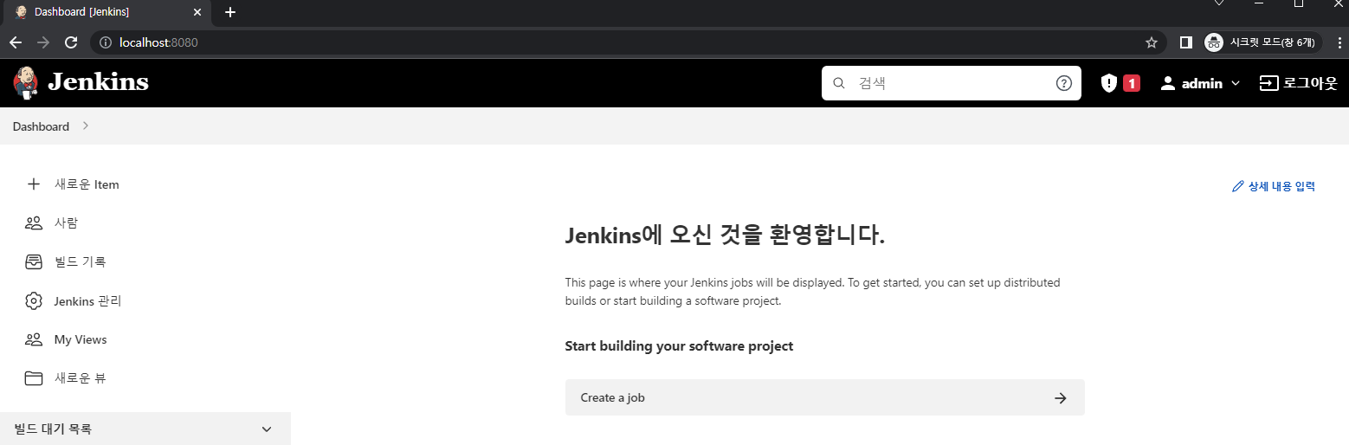Open search help question mark icon
The image size is (1349, 445).
(x=1064, y=83)
